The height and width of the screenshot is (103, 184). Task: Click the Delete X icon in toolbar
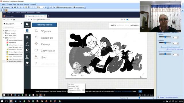click(29, 7)
